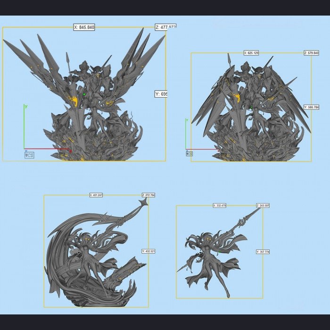Select the green center marker on flying figure
Viewport: 330px width, 330px height.
[220, 252]
